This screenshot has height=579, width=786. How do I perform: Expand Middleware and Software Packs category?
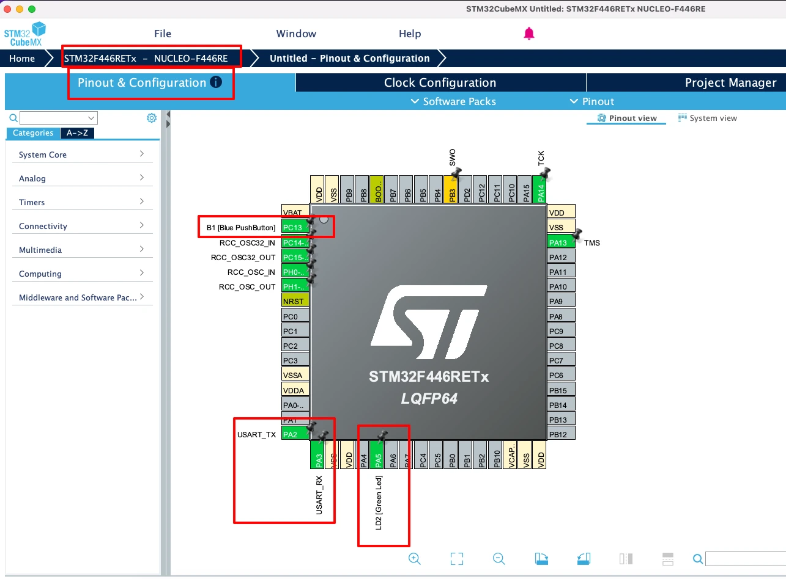(x=82, y=297)
